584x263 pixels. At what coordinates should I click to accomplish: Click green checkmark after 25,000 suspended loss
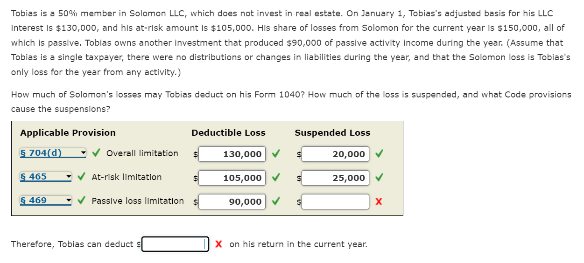click(379, 177)
